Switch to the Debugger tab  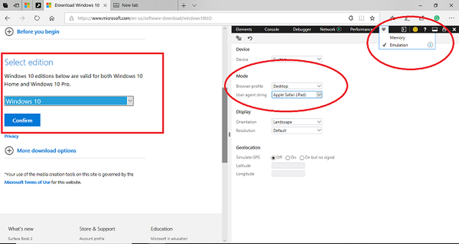pyautogui.click(x=302, y=29)
